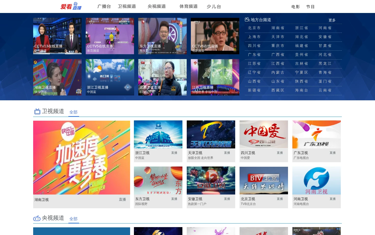The image size is (375, 235).
Task: Click 更多 for more local channels
Action: pyautogui.click(x=332, y=20)
